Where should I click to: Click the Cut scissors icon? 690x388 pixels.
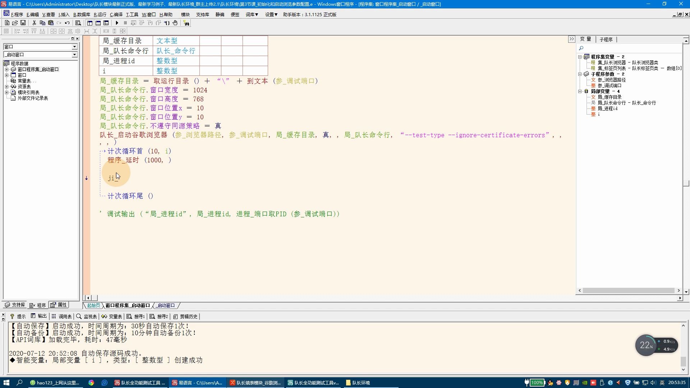pyautogui.click(x=34, y=23)
